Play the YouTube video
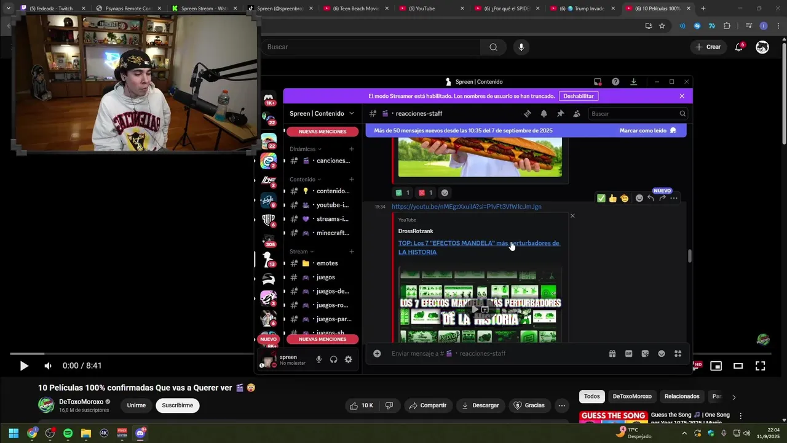This screenshot has height=443, width=787. click(x=24, y=365)
